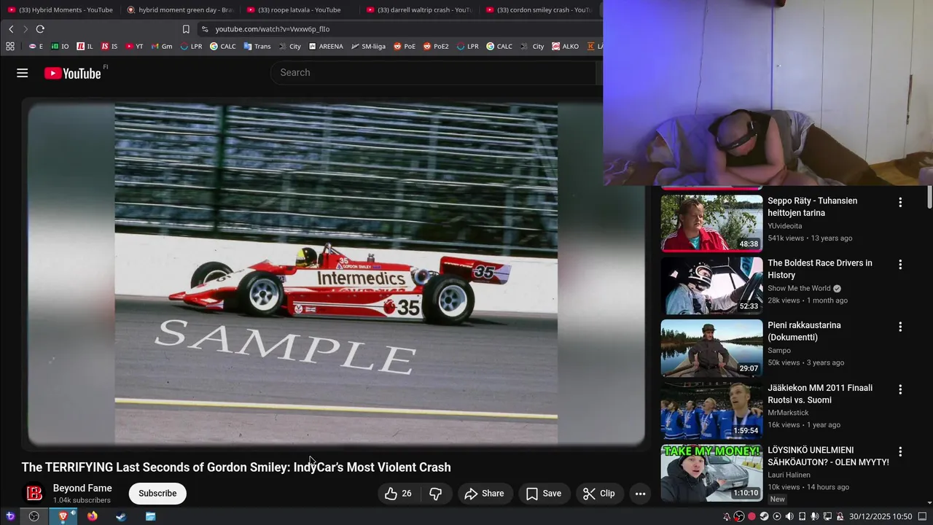Image resolution: width=933 pixels, height=525 pixels.
Task: Open the YouTube hamburger guide menu
Action: click(x=22, y=73)
